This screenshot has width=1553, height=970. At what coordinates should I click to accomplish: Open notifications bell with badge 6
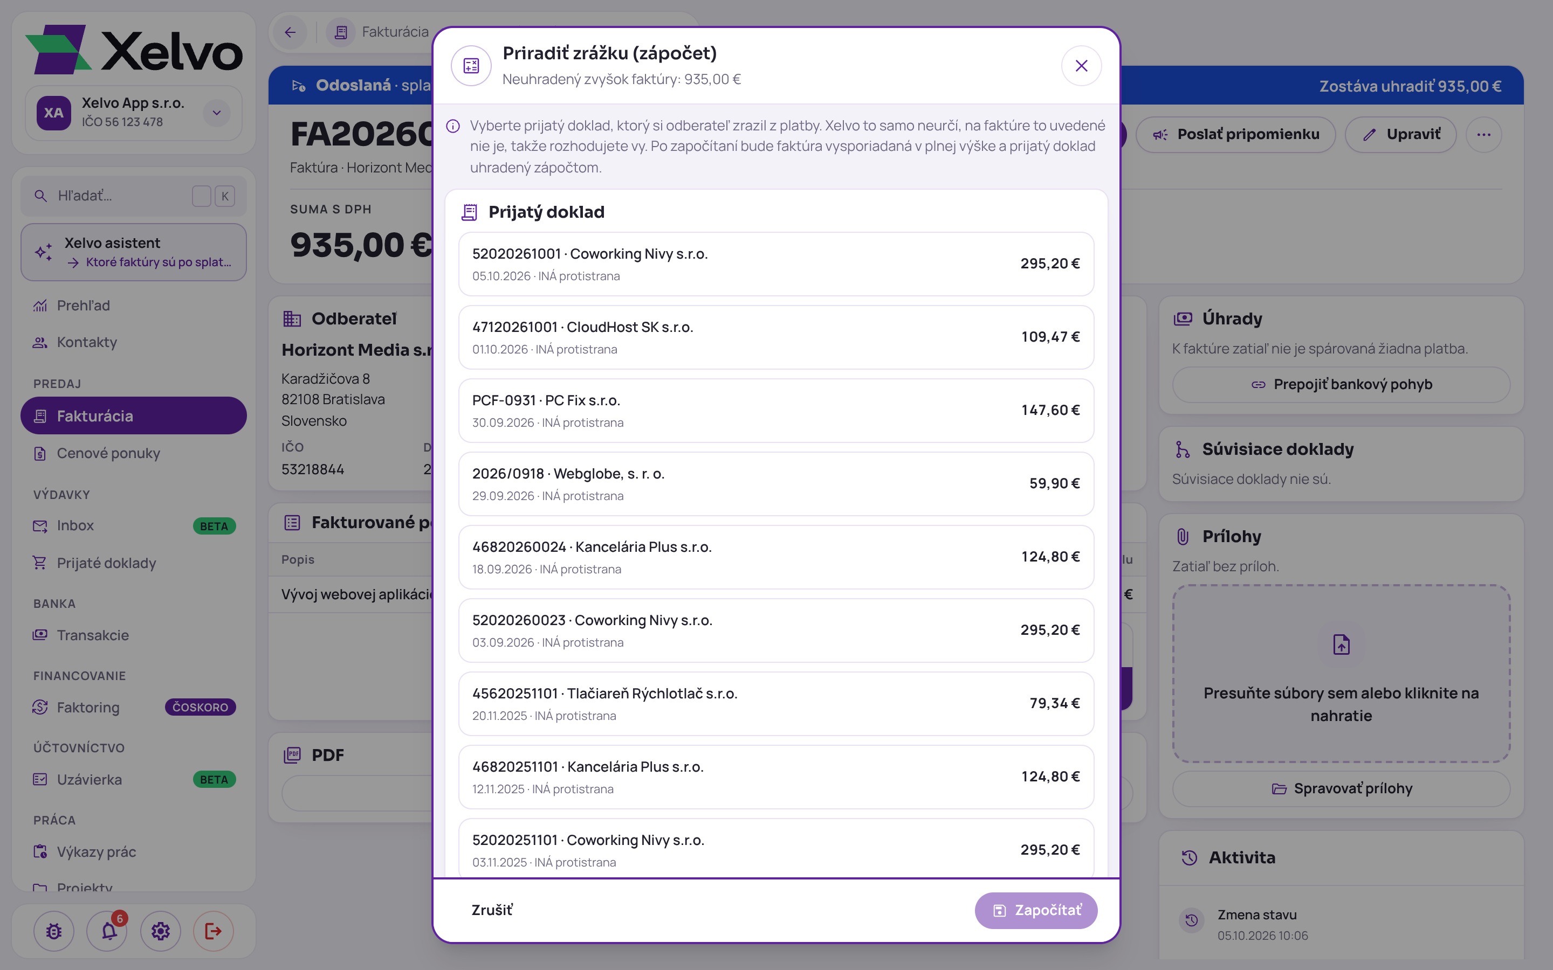[x=108, y=931]
